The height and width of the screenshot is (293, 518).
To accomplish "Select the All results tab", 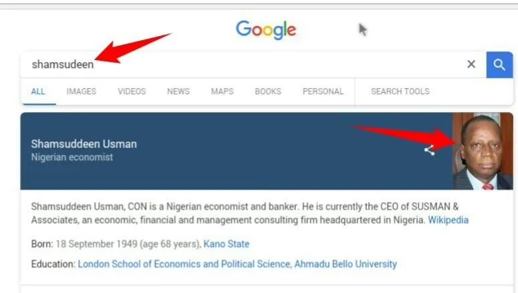I will 38,91.
